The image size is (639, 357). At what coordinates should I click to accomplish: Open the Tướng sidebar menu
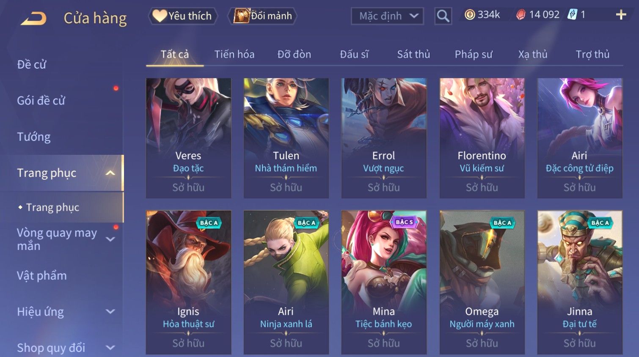[34, 137]
